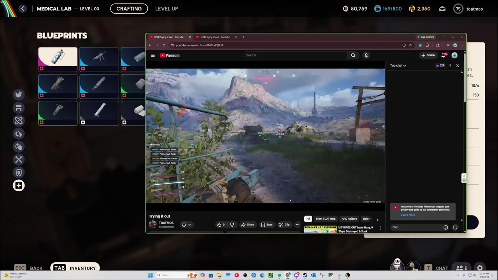This screenshot has height=280, width=498.
Task: Open the party members icon showing 6
Action: (462, 268)
